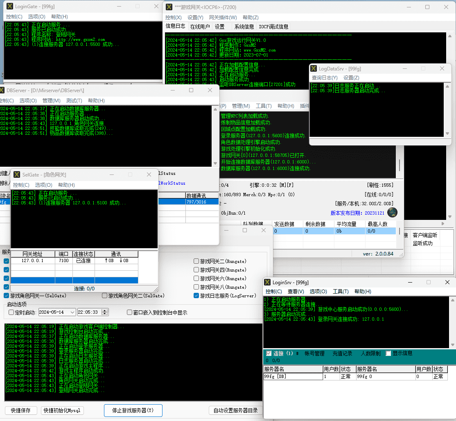
Task: Click the DBServer window title icon
Action: click(2, 90)
